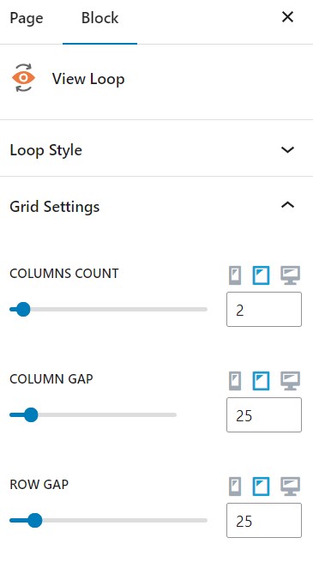The width and height of the screenshot is (313, 568).
Task: Select the Block tab
Action: 99,18
